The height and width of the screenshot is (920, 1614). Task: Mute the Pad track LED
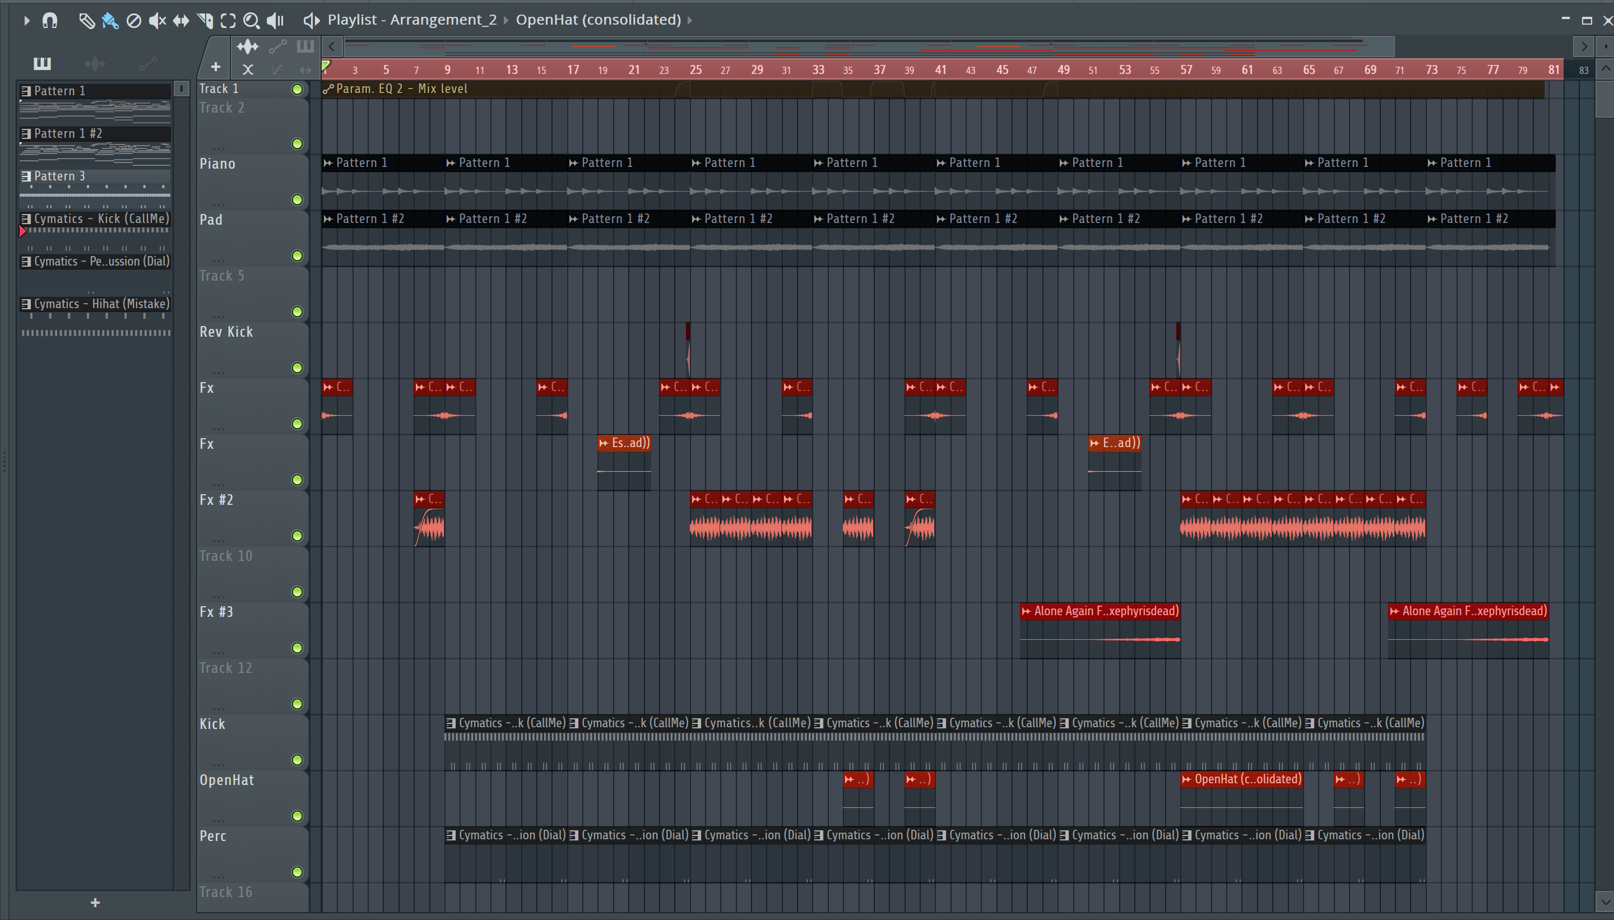click(297, 256)
